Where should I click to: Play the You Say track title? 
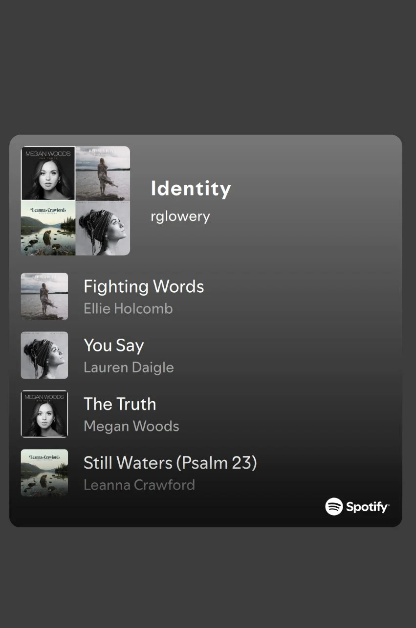[x=113, y=345]
